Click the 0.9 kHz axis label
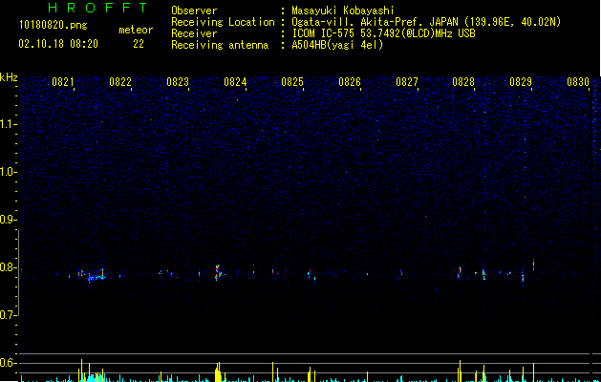The image size is (601, 382). 8,220
